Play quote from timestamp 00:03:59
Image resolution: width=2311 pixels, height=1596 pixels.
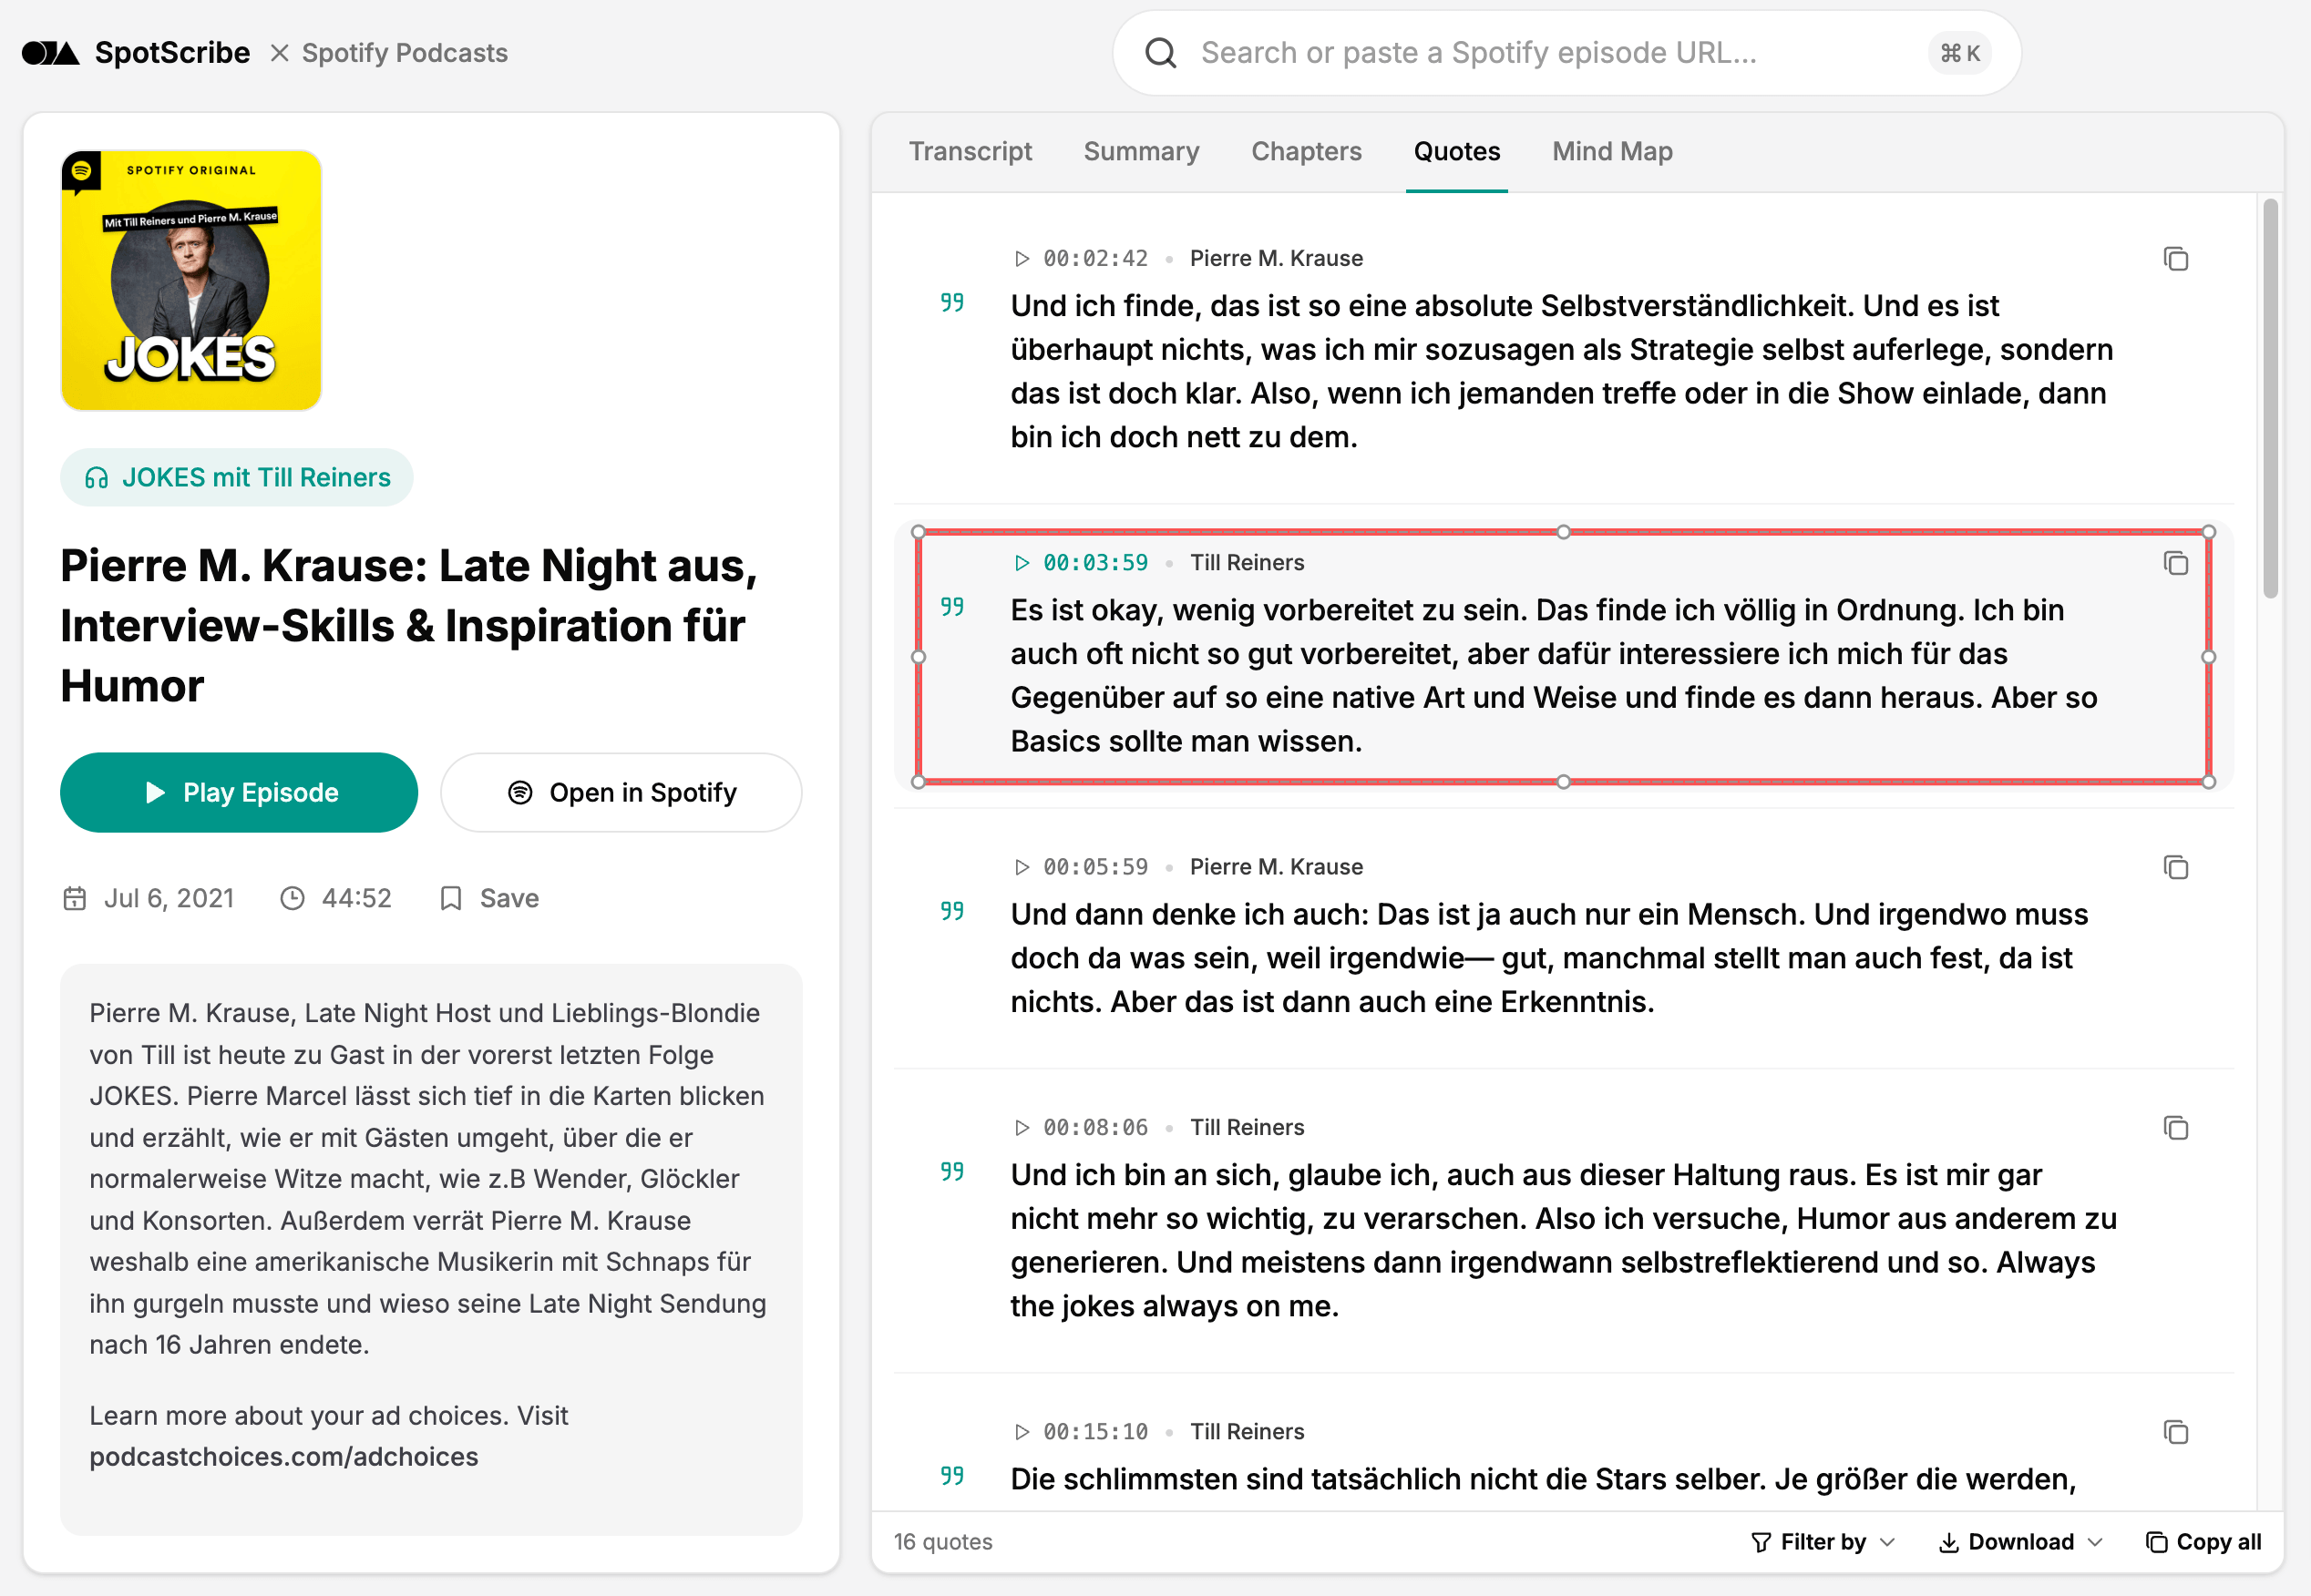(1081, 563)
